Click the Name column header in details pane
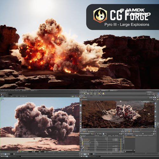Viewport: 159px width, 159px height. tap(126, 136)
